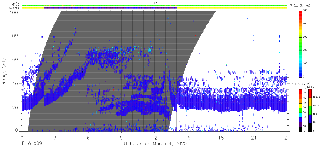Click the TX Freq bar label at top left
This screenshot has height=149, width=323.
(14, 8)
